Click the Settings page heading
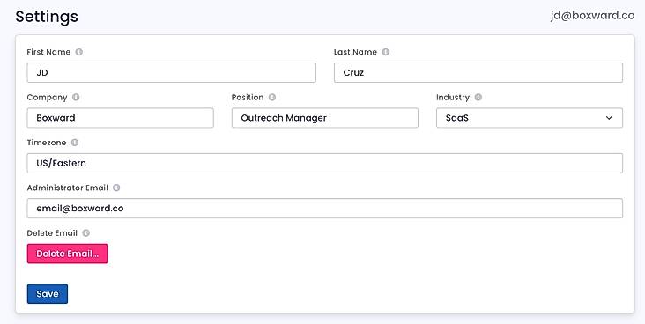The image size is (645, 324). [47, 17]
